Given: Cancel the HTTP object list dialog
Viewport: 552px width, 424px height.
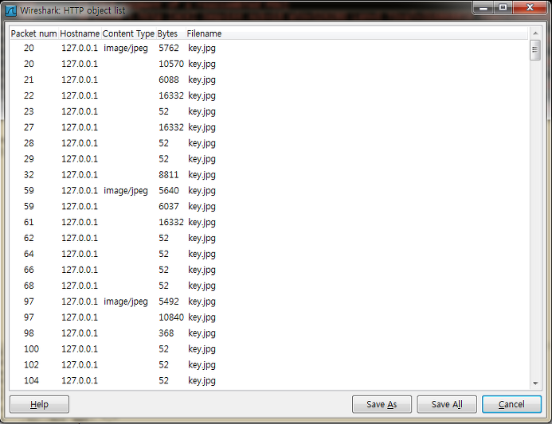Looking at the screenshot, I should [511, 404].
